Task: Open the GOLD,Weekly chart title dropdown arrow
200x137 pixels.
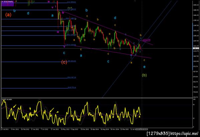Action: click(x=2, y=2)
